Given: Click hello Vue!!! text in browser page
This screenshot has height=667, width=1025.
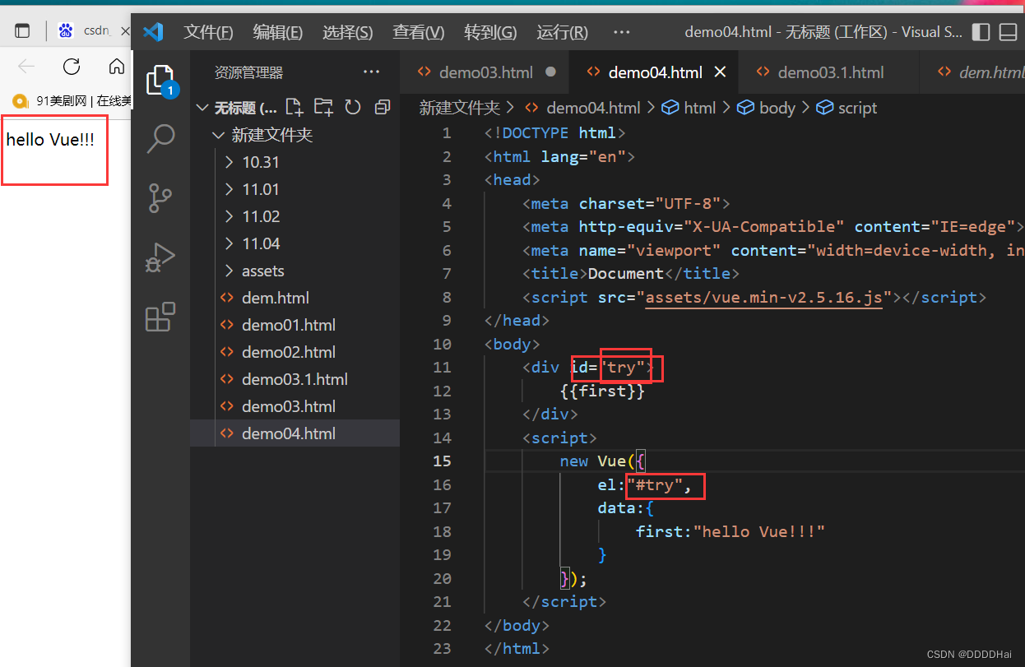Looking at the screenshot, I should pos(50,140).
